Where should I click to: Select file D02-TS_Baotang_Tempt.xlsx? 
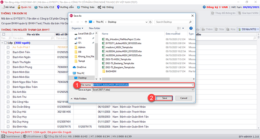pos(118,63)
